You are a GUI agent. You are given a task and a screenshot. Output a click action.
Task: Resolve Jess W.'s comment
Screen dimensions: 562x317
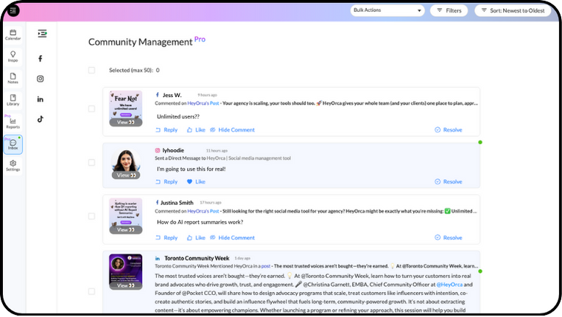coord(449,130)
